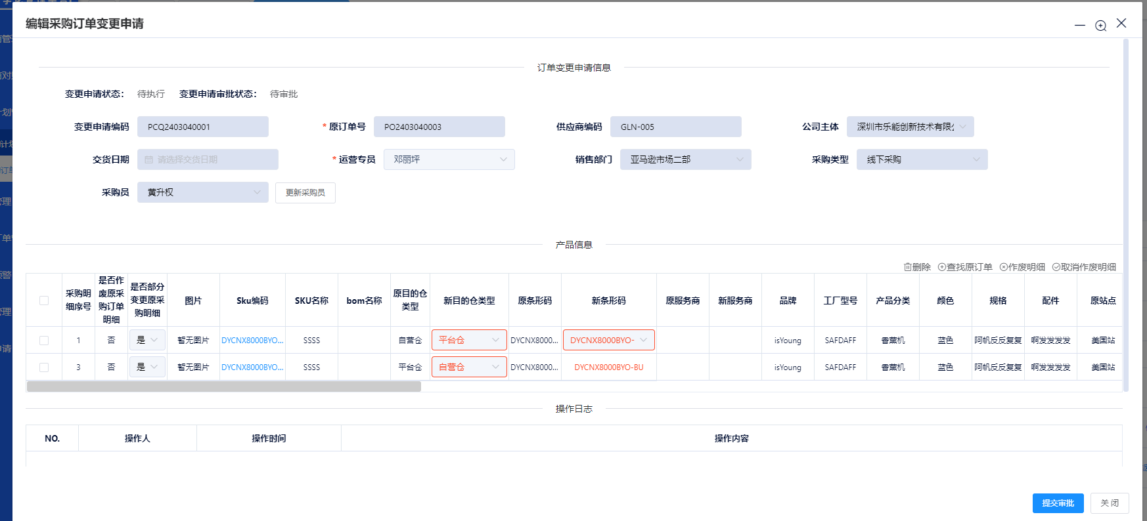Click 自营仓 original warehouse cell in row 1

point(410,341)
